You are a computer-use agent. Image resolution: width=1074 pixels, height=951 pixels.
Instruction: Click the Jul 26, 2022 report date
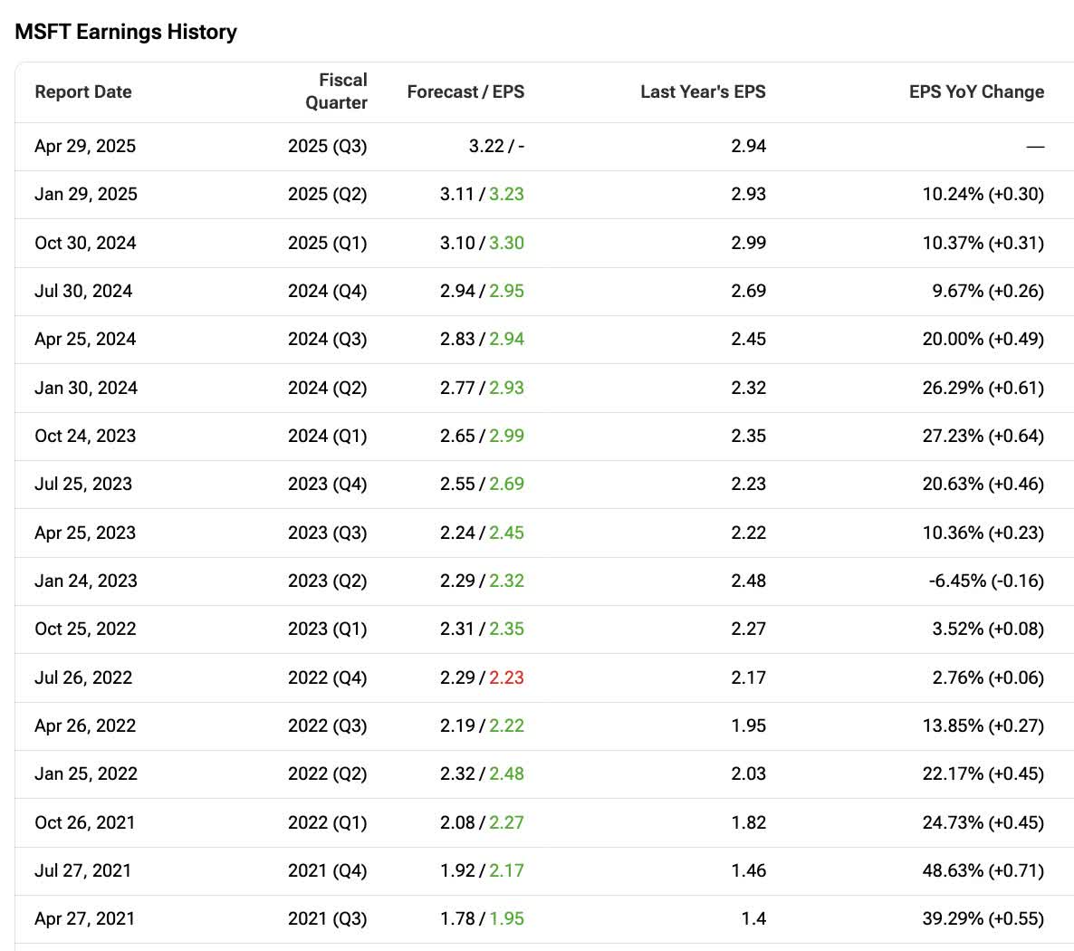[83, 677]
